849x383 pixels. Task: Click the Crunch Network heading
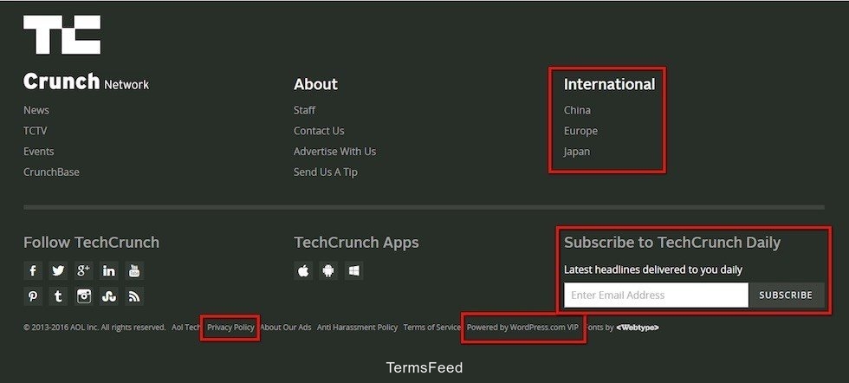click(x=86, y=81)
